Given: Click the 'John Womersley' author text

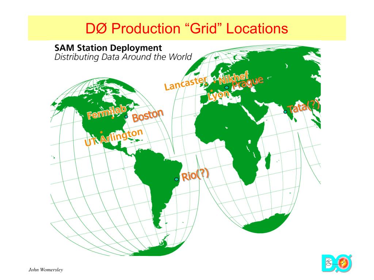Looking at the screenshot, I should coord(46,270).
